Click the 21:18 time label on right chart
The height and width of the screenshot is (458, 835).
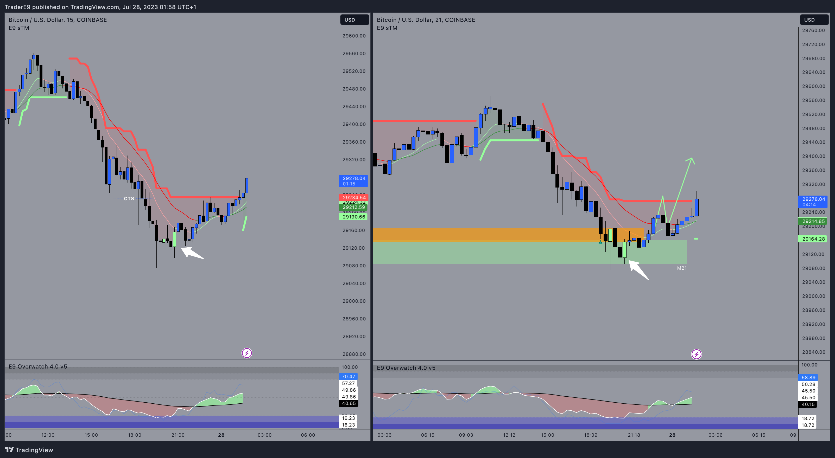tap(634, 435)
